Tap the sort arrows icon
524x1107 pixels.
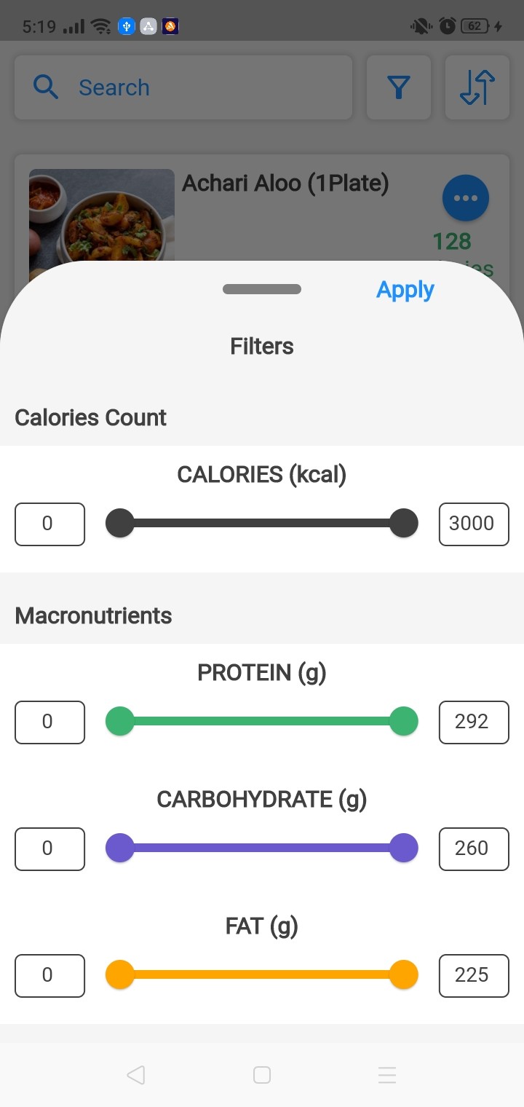coord(477,88)
